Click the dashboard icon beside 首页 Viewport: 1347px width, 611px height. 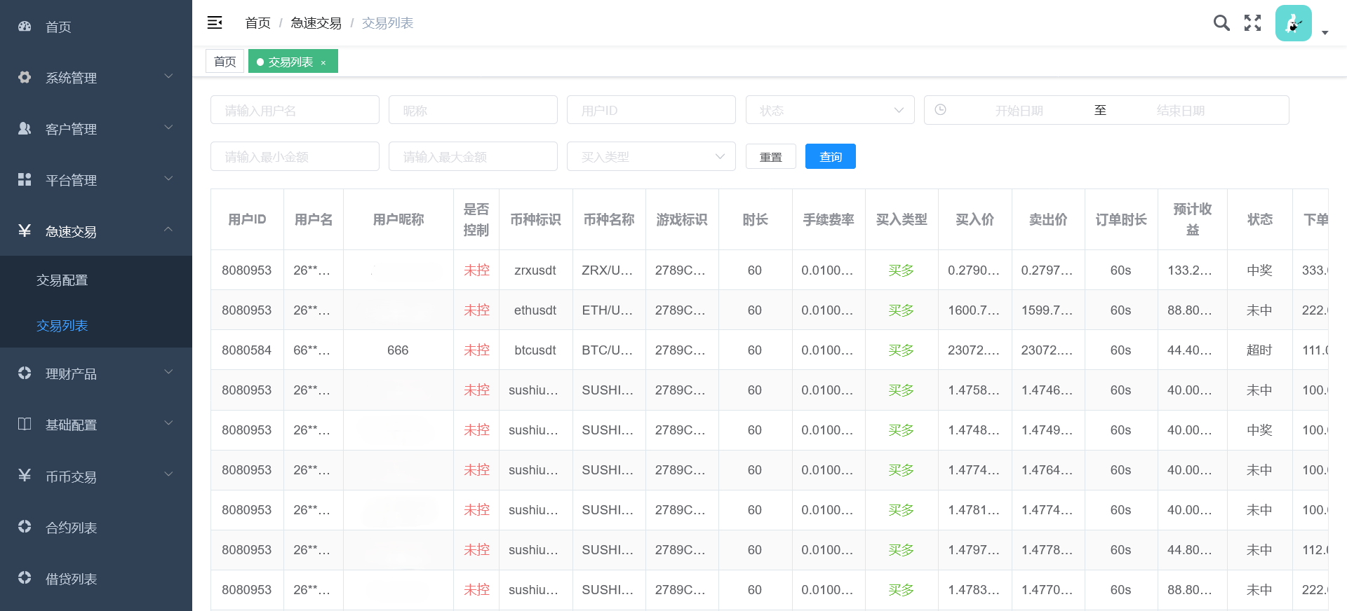click(25, 27)
